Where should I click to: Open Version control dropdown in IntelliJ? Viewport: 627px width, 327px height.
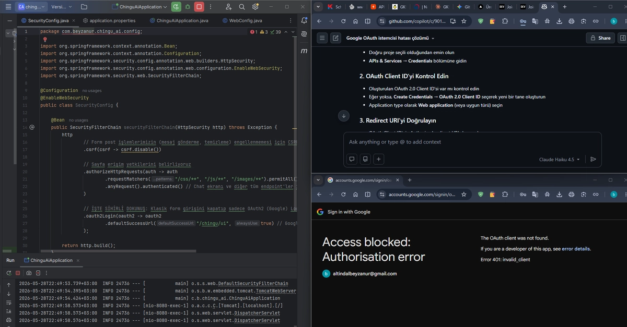[x=62, y=7]
